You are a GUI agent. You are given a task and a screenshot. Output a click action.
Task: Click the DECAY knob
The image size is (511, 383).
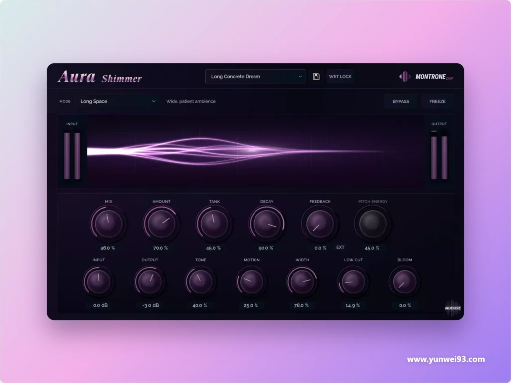point(266,224)
